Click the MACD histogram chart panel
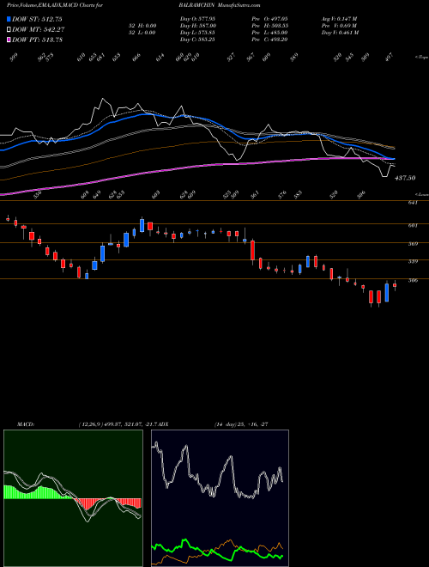Image resolution: width=429 pixels, height=567 pixels. pyautogui.click(x=73, y=498)
